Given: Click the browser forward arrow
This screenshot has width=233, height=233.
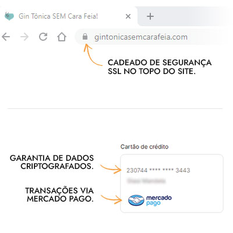Looking at the screenshot, I should coord(24,37).
